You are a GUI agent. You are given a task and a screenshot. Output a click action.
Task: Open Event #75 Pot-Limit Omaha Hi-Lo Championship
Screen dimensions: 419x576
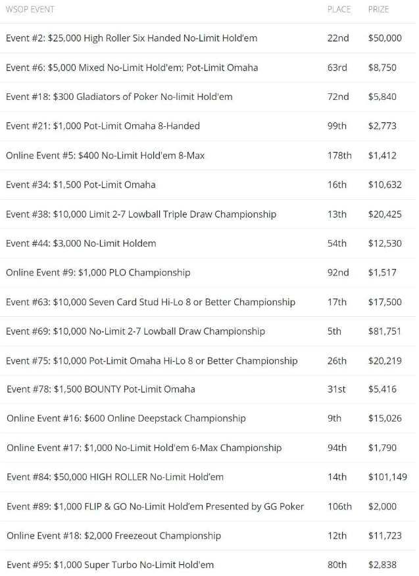(152, 360)
